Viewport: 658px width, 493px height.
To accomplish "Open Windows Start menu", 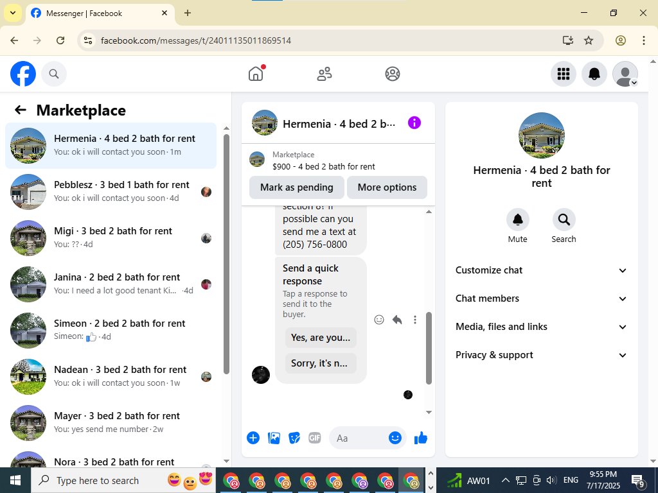I will pos(15,480).
